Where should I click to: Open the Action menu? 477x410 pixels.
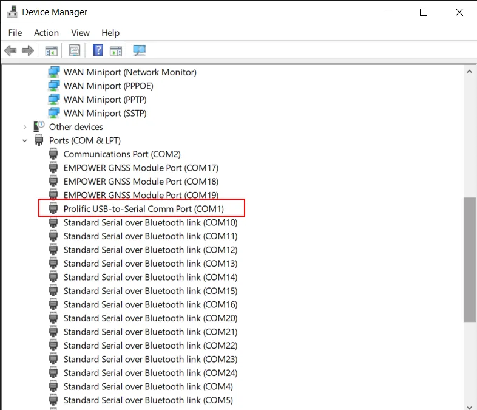pos(46,33)
